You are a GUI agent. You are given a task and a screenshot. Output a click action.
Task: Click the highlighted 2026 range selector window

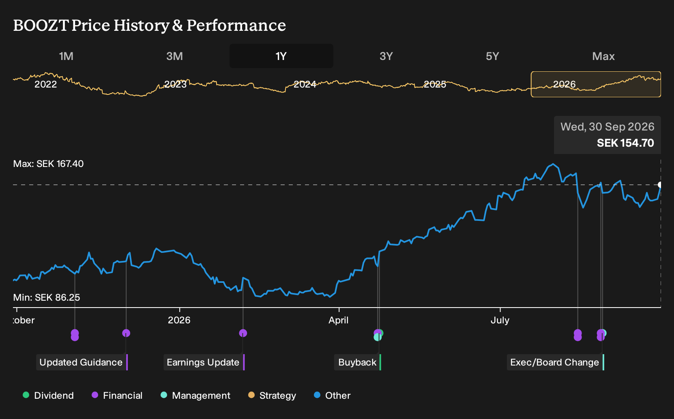click(596, 84)
